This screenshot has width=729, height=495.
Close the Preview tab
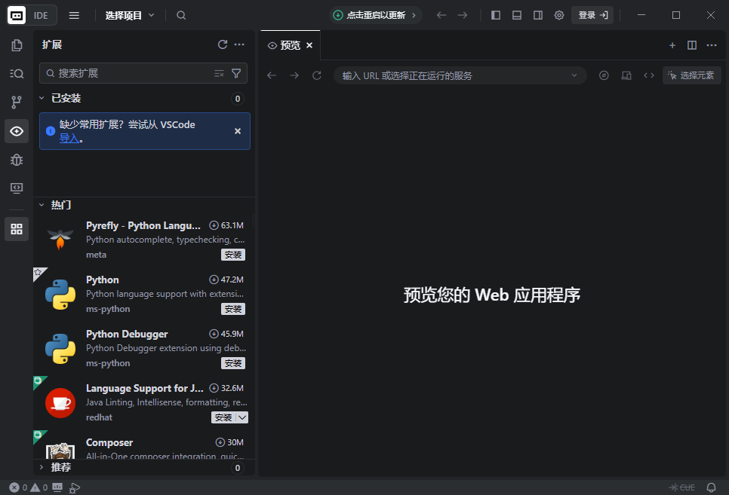tap(309, 45)
